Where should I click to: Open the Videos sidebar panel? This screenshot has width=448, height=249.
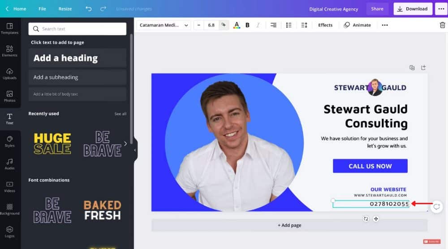[x=10, y=186]
